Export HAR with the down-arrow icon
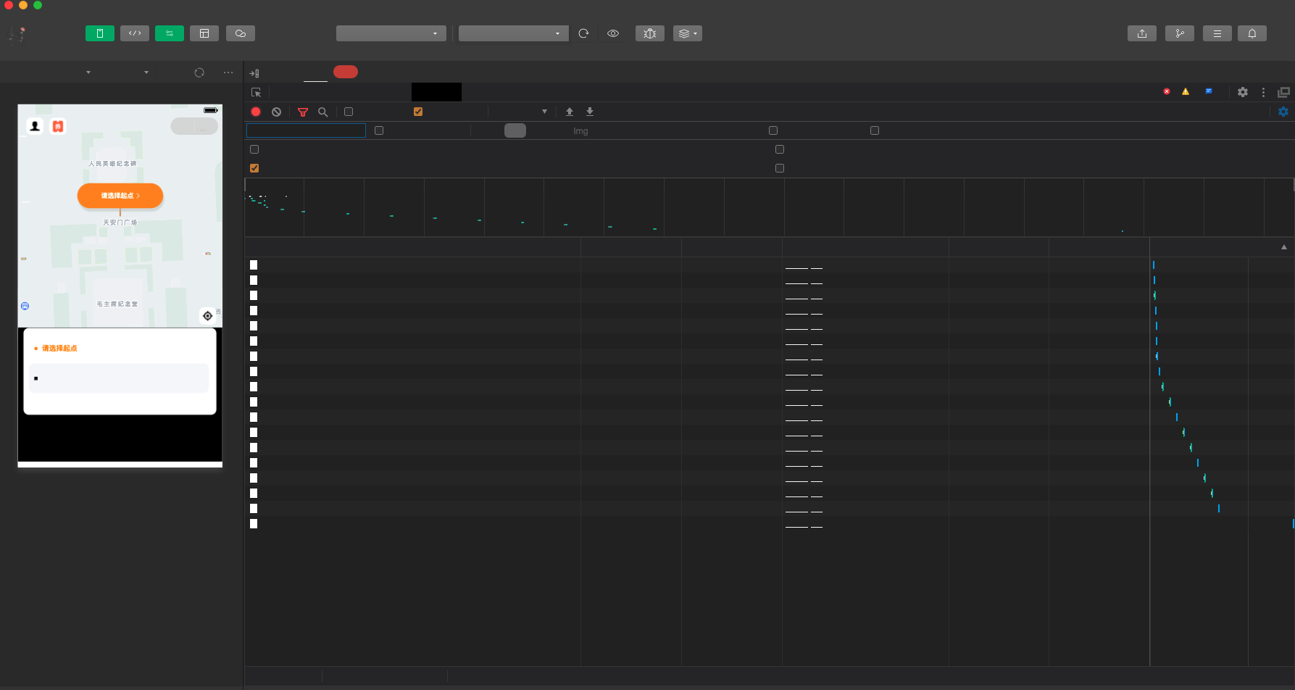1295x690 pixels. click(x=590, y=112)
